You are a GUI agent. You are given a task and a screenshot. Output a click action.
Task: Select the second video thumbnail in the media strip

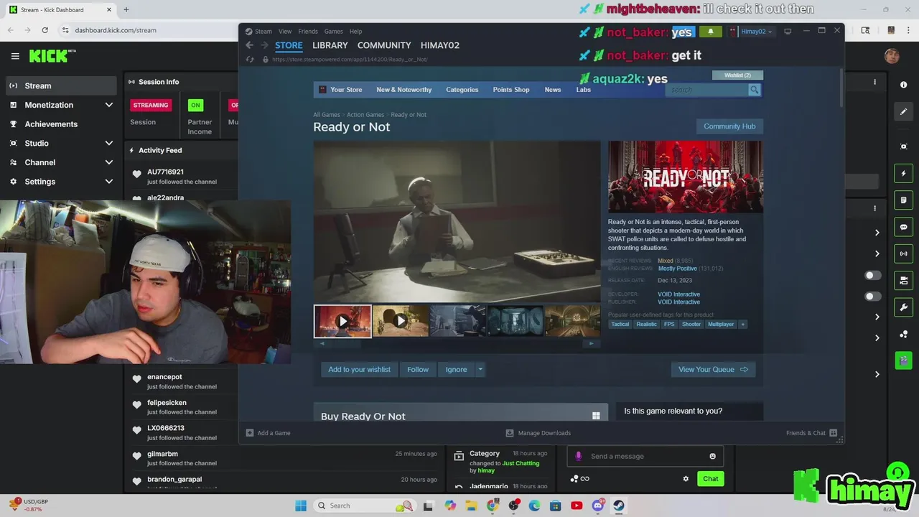400,321
